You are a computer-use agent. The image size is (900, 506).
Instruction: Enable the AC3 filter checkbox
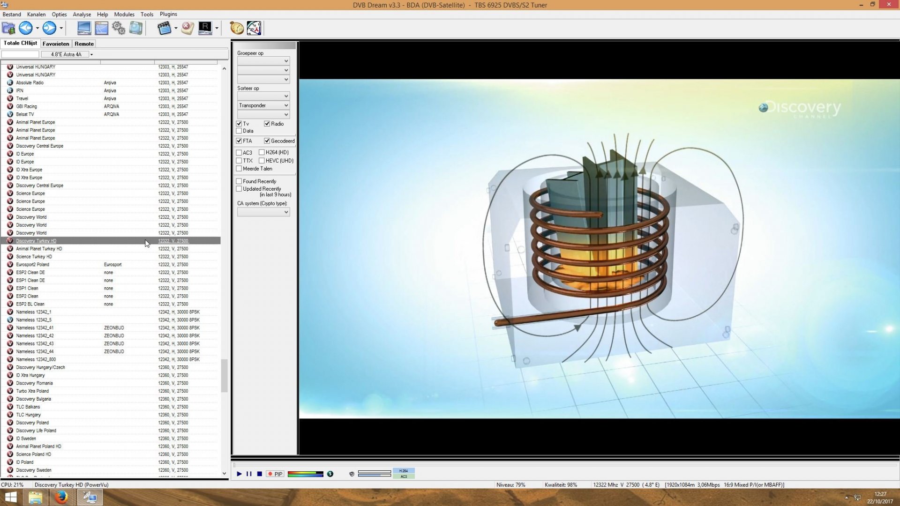239,152
